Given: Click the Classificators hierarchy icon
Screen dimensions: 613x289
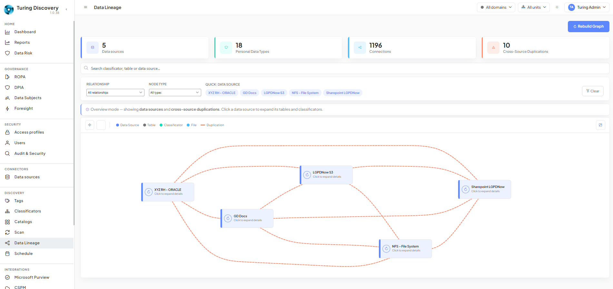Looking at the screenshot, I should pyautogui.click(x=7, y=211).
